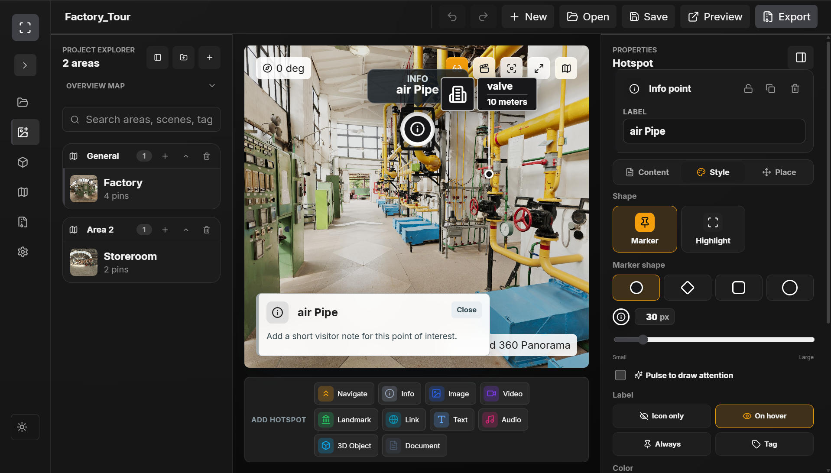The image size is (831, 473).
Task: Add a Landmark hotspot
Action: point(346,420)
